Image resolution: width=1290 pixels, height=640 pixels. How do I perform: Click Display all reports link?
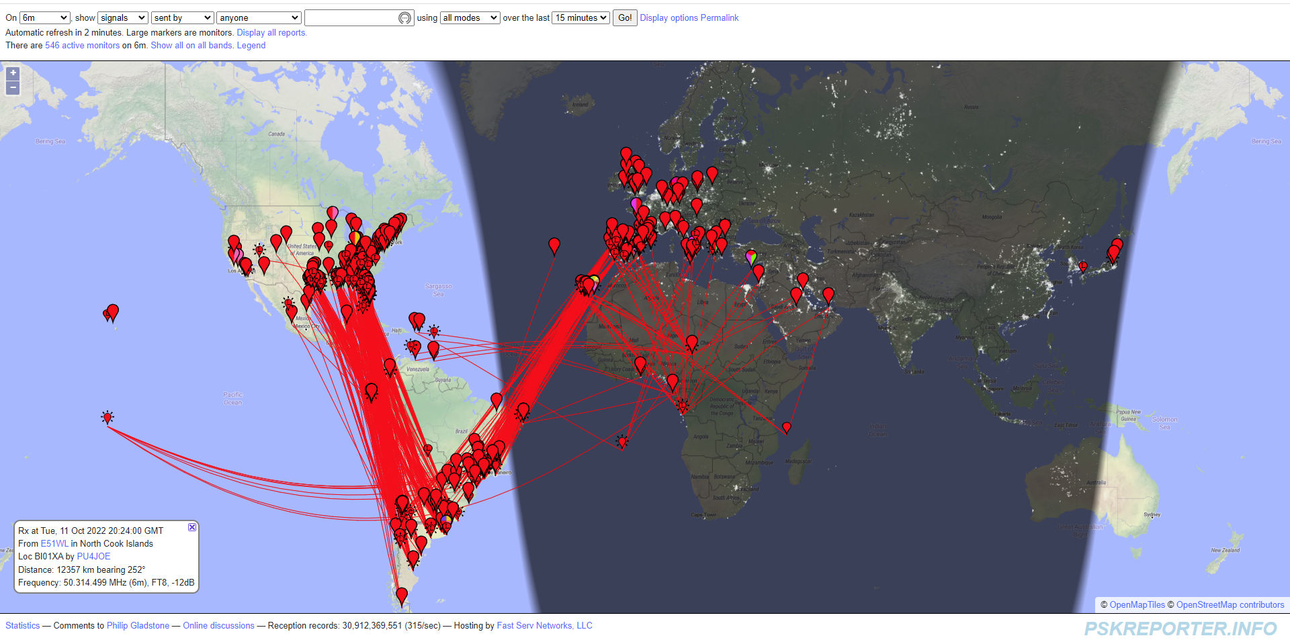click(271, 32)
